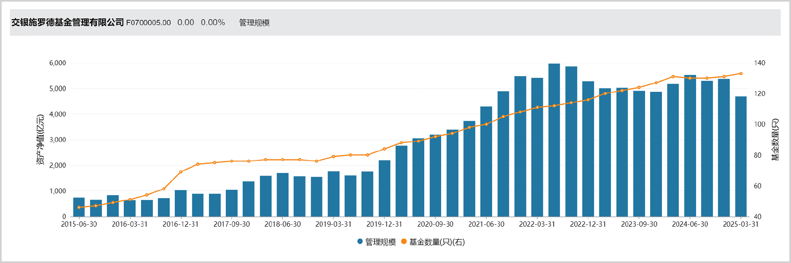
Task: Click the orange line point at 2025-03-31
Action: (741, 74)
